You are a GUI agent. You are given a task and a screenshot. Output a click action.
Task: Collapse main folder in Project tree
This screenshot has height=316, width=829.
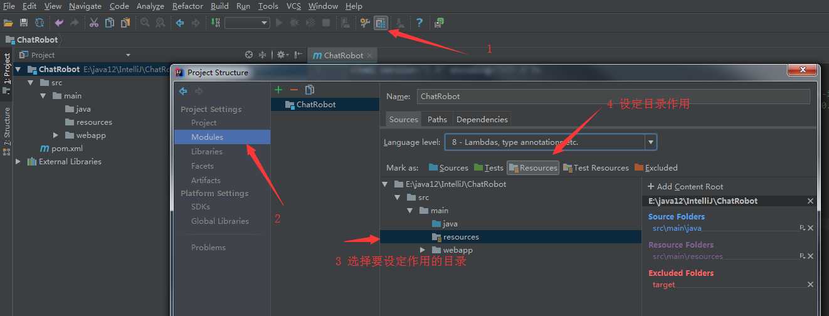pos(43,96)
